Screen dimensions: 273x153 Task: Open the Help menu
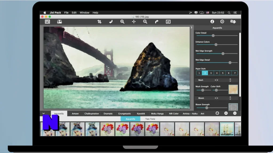pyautogui.click(x=95, y=13)
